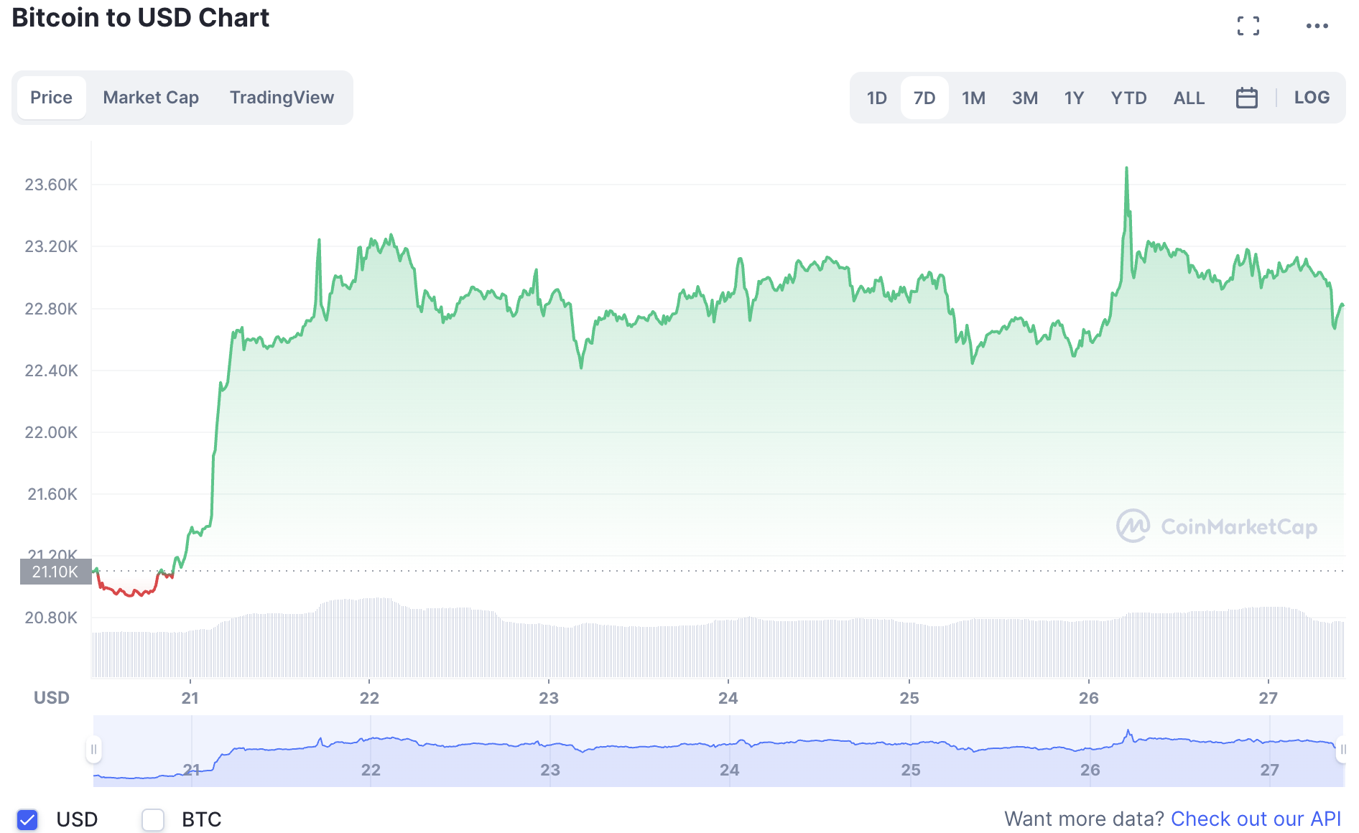The image size is (1359, 833).
Task: Click the 20.80K axis label
Action: pyautogui.click(x=51, y=618)
